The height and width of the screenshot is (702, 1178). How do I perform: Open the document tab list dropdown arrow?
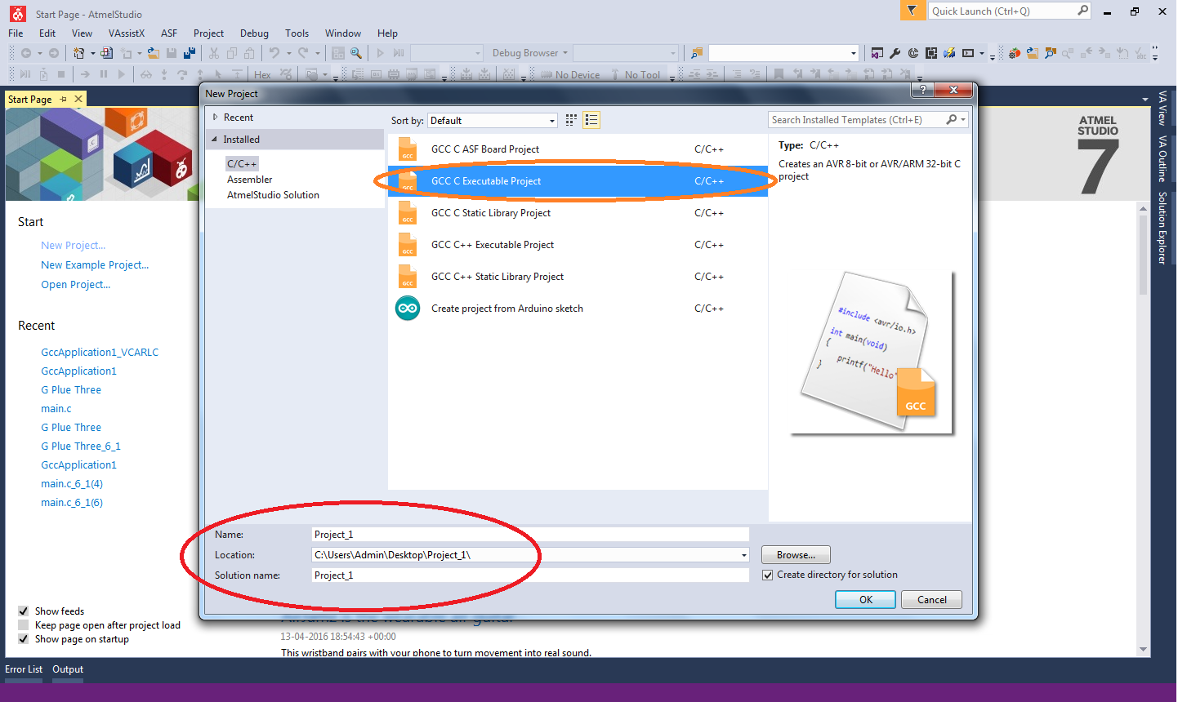(1145, 99)
